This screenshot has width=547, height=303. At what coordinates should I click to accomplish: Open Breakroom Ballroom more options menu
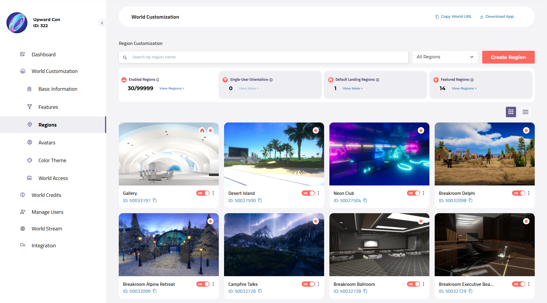[424, 284]
